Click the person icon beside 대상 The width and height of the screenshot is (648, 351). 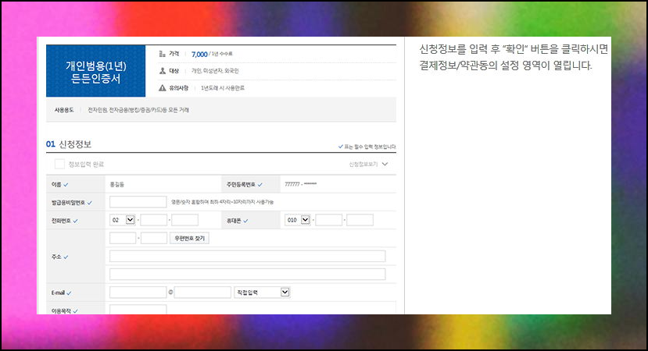(x=163, y=71)
